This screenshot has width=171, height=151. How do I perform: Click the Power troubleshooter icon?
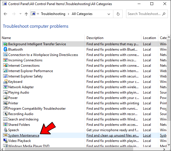[x=5, y=98]
